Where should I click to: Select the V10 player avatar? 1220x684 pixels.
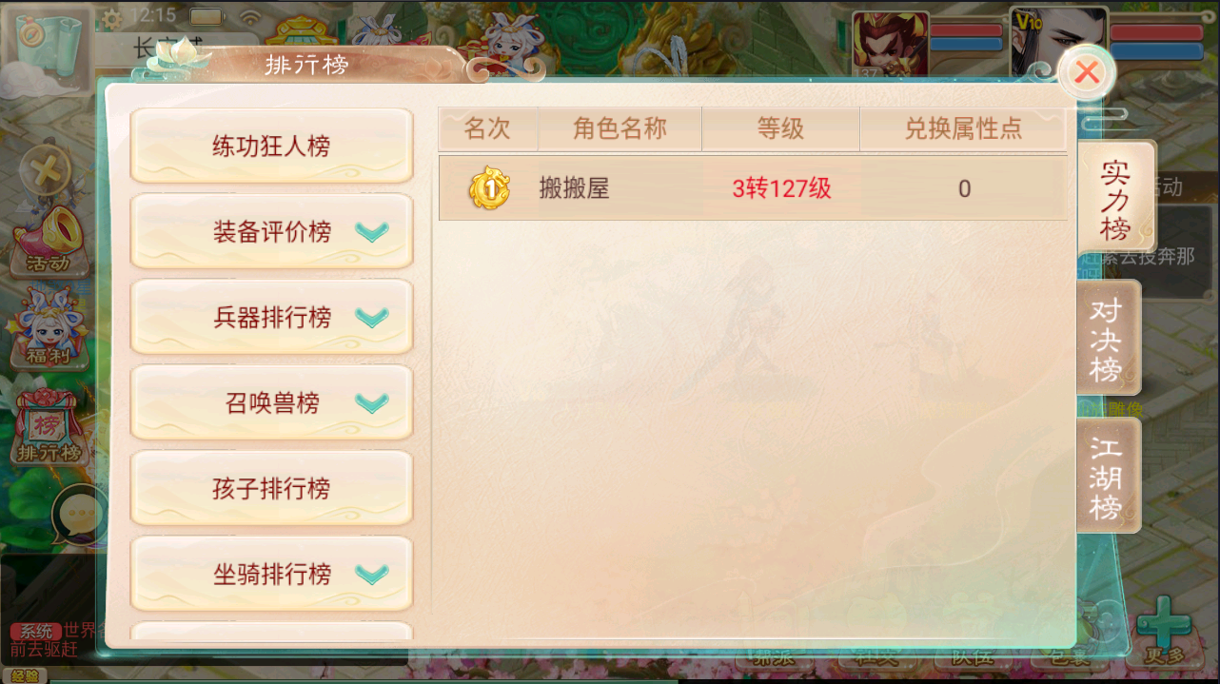(x=1058, y=43)
